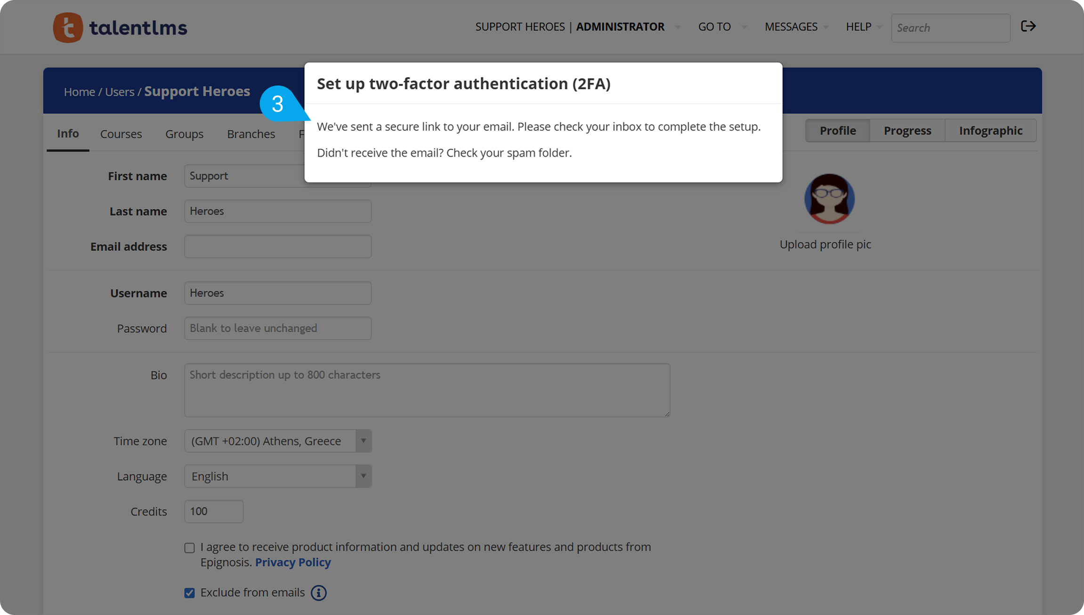Click the logout icon in the top right
1084x615 pixels.
click(x=1029, y=27)
